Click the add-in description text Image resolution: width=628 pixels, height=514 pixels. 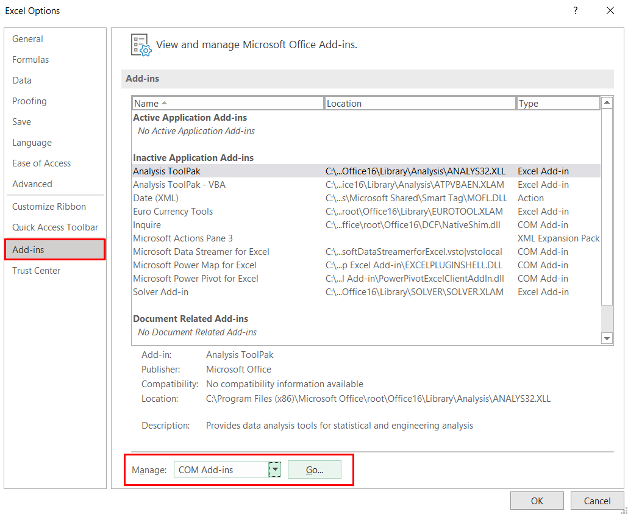tap(340, 426)
